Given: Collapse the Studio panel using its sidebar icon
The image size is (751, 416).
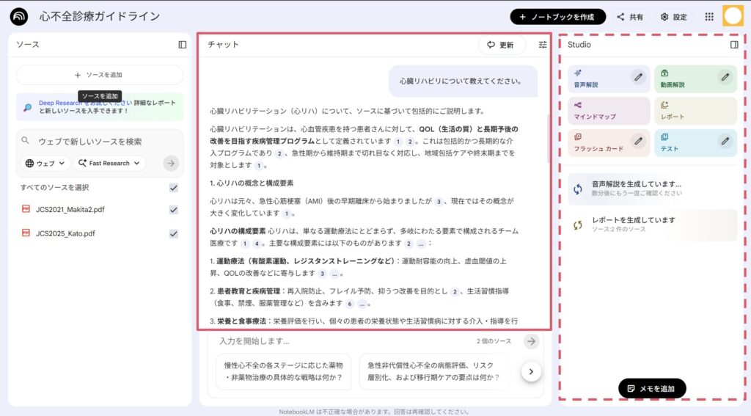Looking at the screenshot, I should 734,45.
